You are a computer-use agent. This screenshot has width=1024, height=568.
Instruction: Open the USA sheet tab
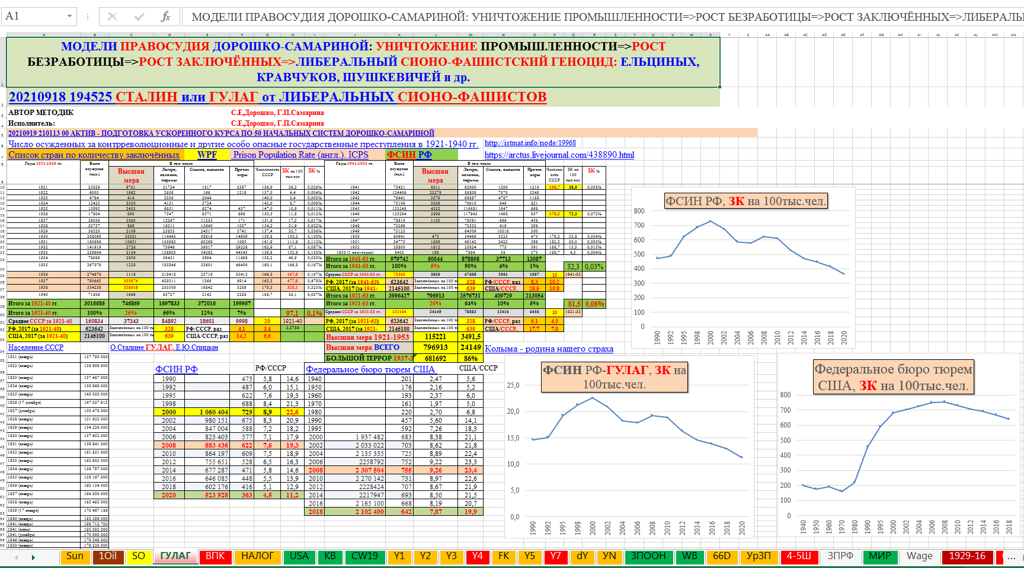click(x=299, y=556)
